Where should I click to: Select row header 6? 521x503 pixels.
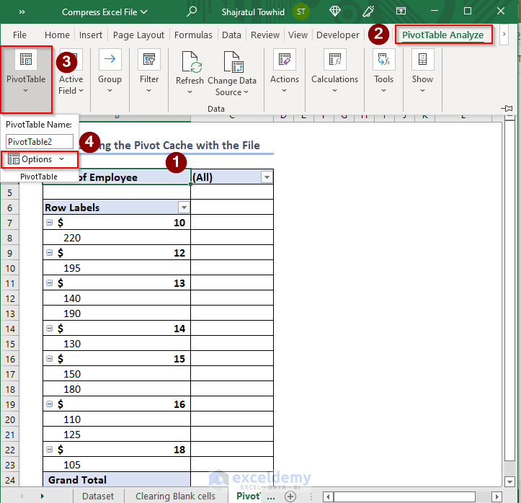point(9,208)
